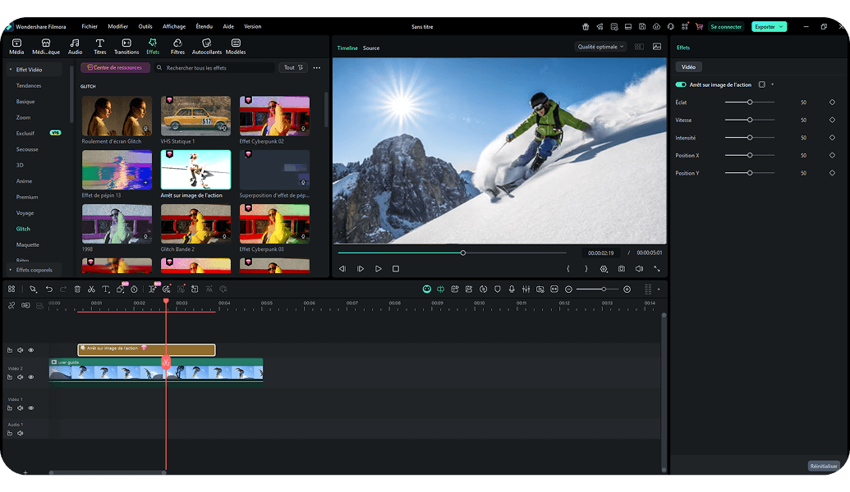The height and width of the screenshot is (492, 850).
Task: Select the scissors split tool in timeline toolbar
Action: 91,289
